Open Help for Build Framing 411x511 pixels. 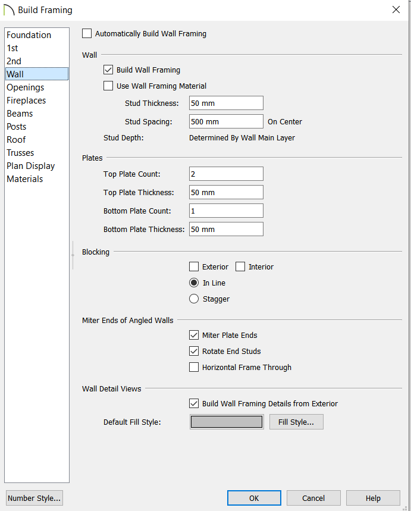point(373,498)
